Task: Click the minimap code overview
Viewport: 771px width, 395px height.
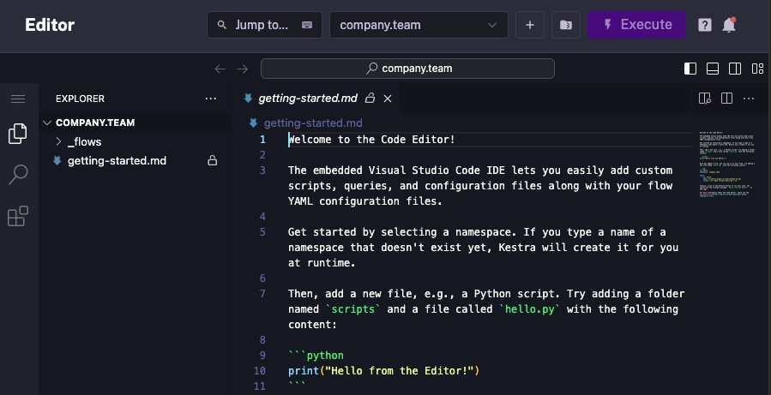Action: coord(726,165)
